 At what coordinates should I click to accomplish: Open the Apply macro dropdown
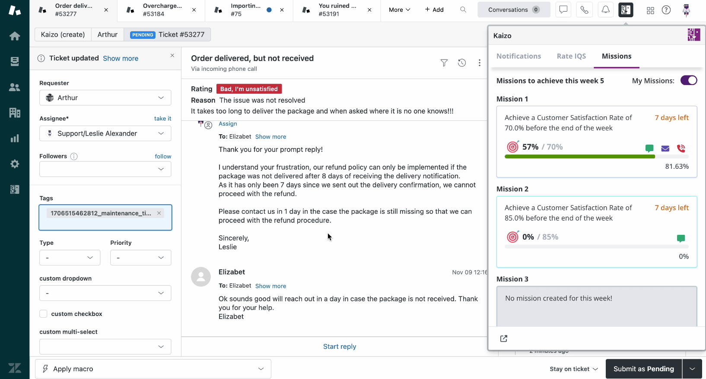[x=153, y=369]
